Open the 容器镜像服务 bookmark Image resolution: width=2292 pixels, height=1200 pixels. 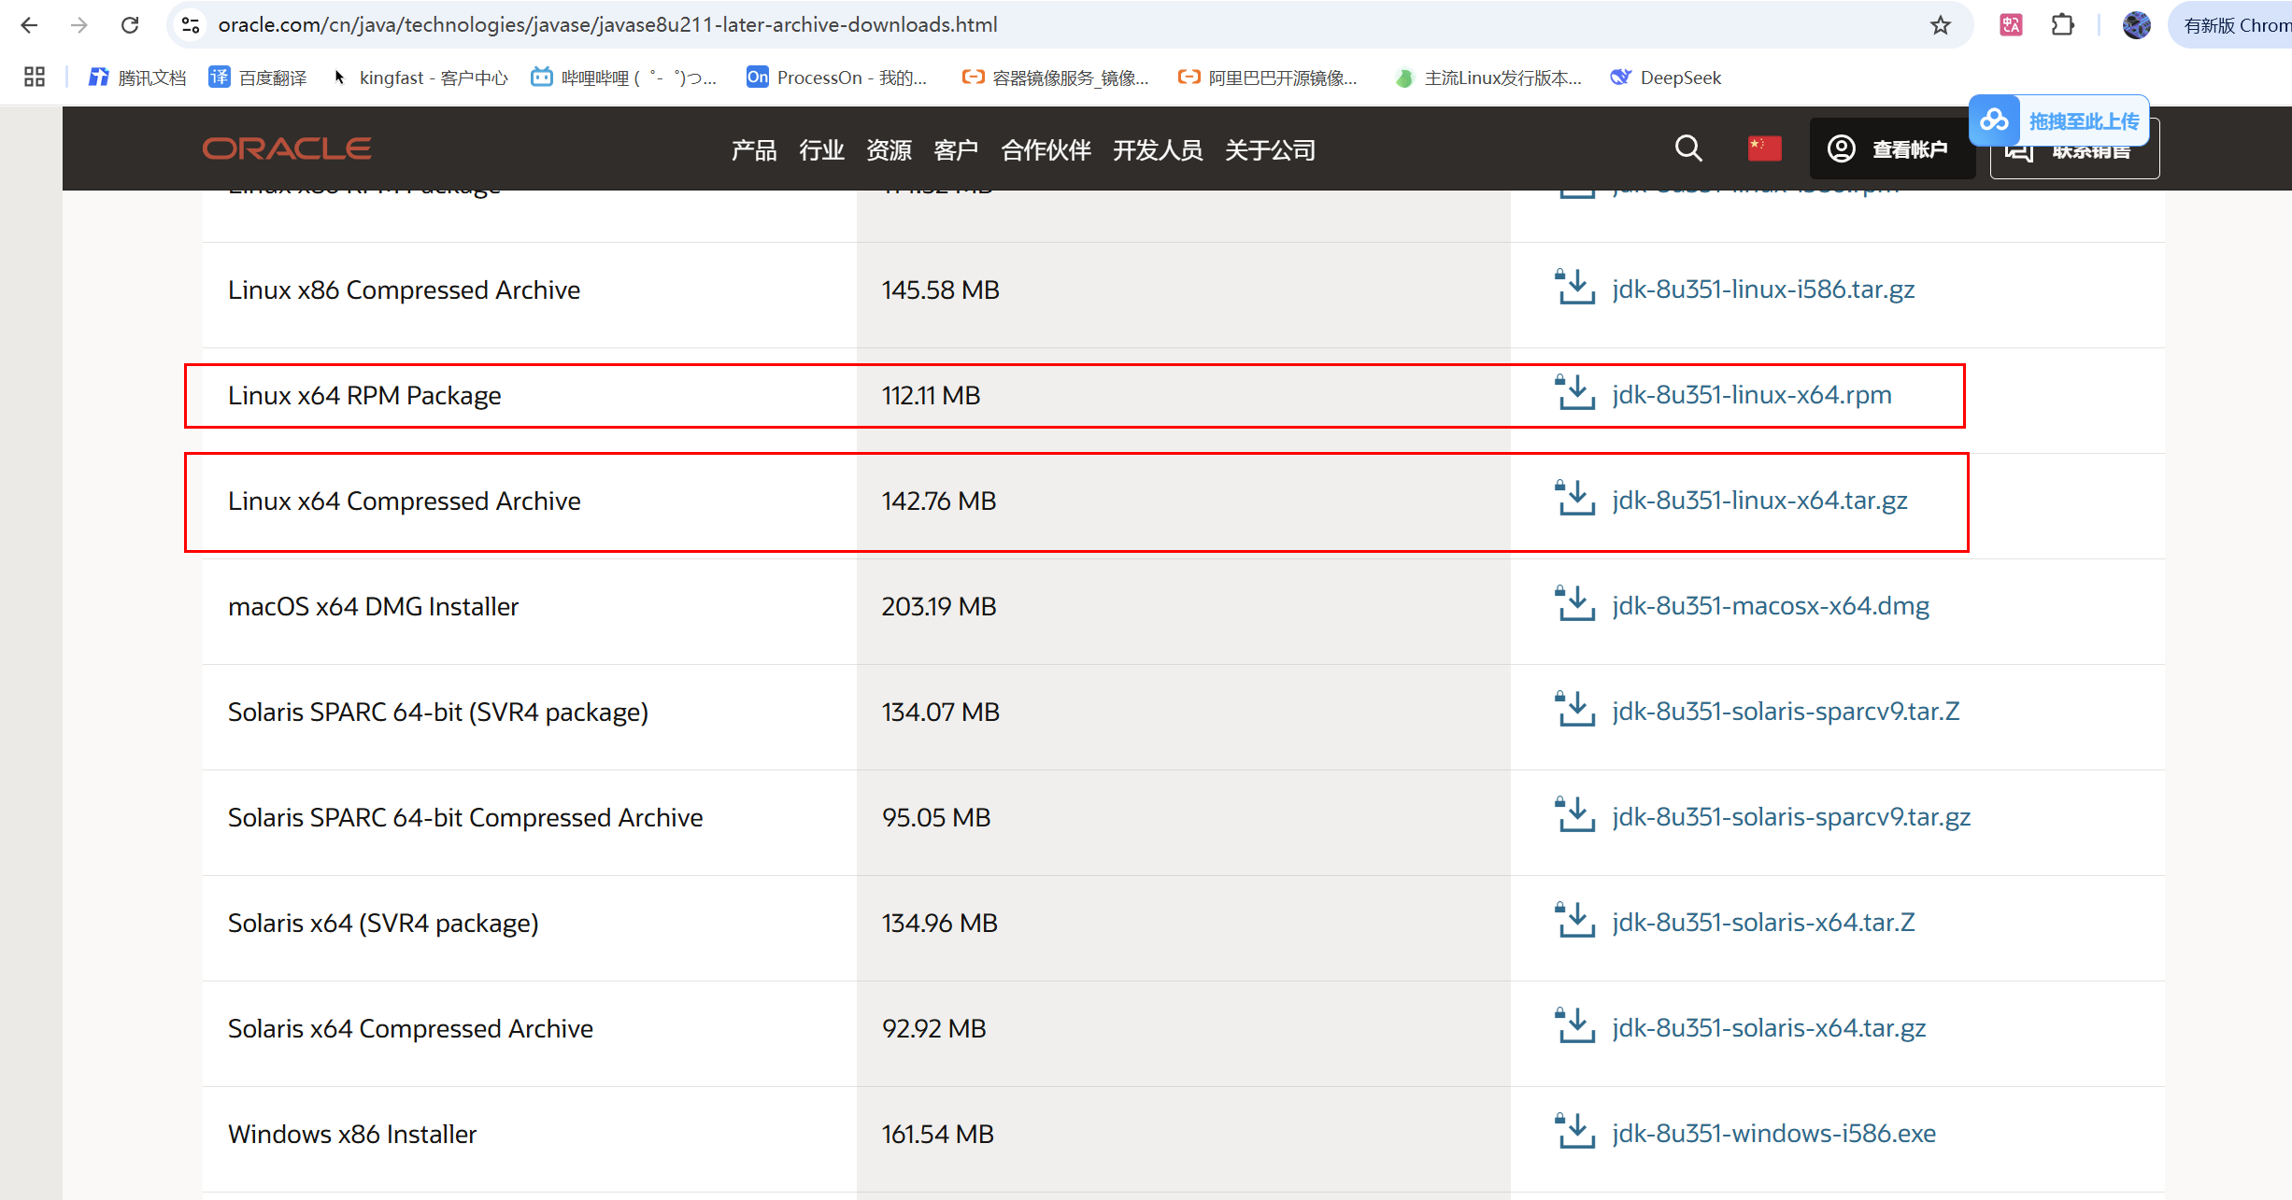(1055, 78)
